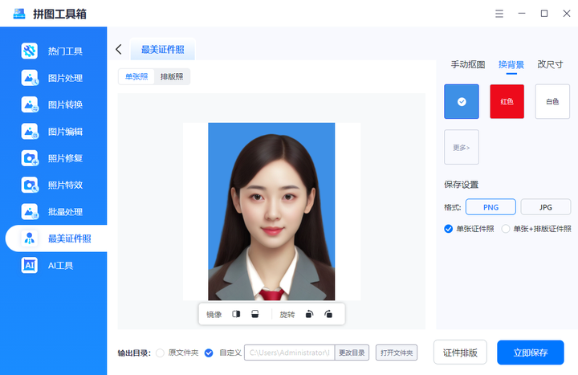Screen dimensions: 578x375
Task: Pick the blue background swatch
Action: [462, 101]
